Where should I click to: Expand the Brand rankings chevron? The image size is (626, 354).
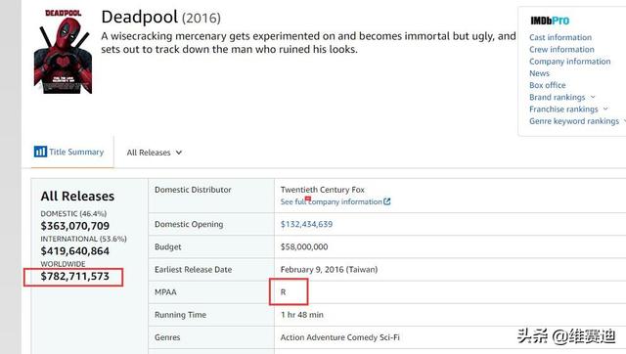click(x=593, y=97)
